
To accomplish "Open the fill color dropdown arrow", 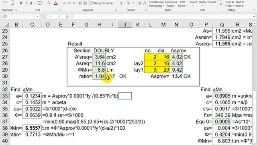I will coord(52,3).
